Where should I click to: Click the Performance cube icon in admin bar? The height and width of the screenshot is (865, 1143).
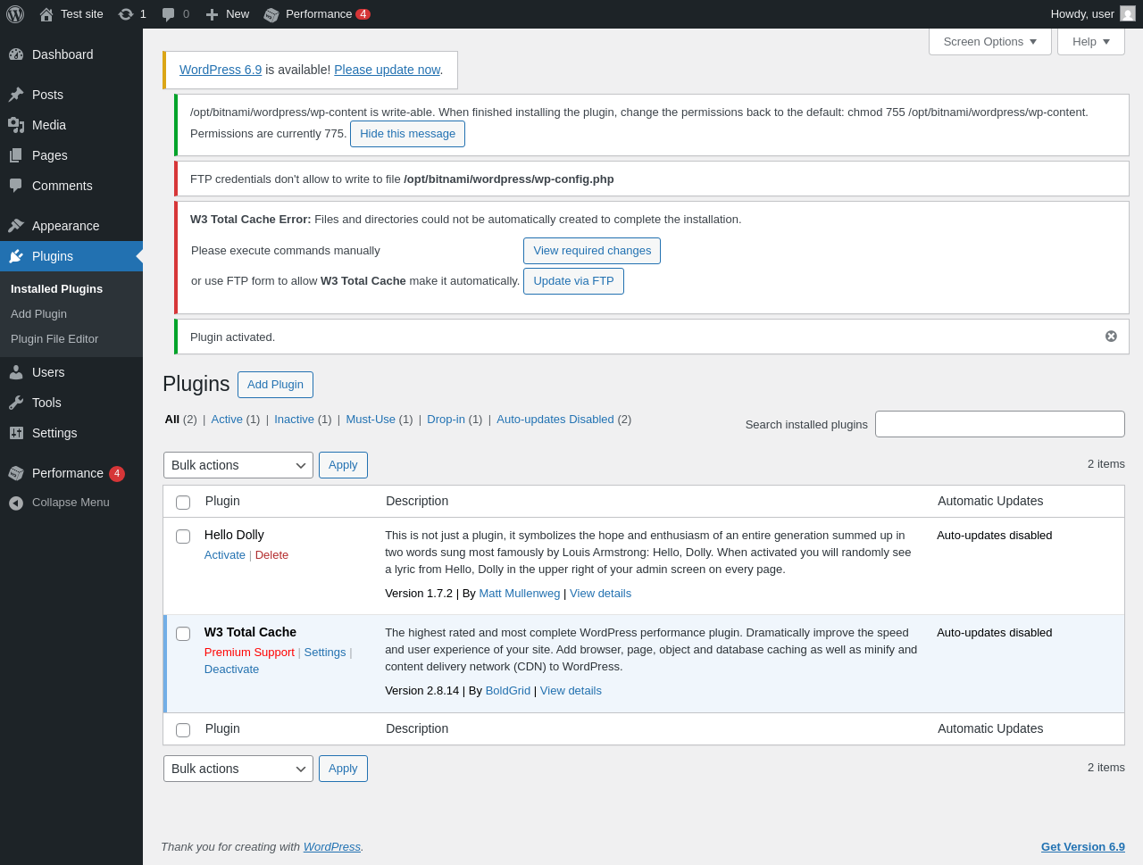[271, 14]
